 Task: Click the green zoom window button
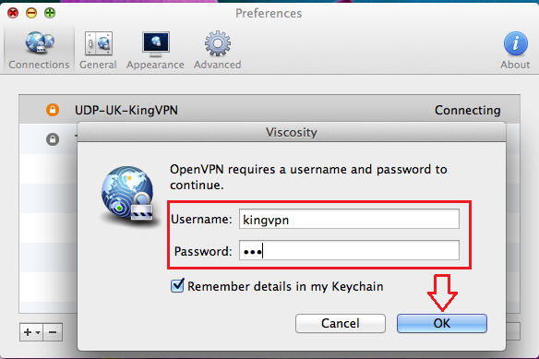[x=50, y=13]
